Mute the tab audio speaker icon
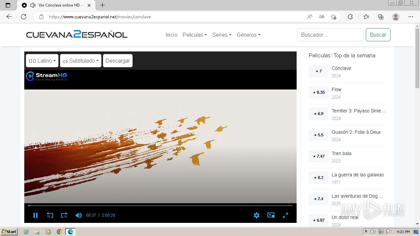This screenshot has width=420, height=236. 33,5
